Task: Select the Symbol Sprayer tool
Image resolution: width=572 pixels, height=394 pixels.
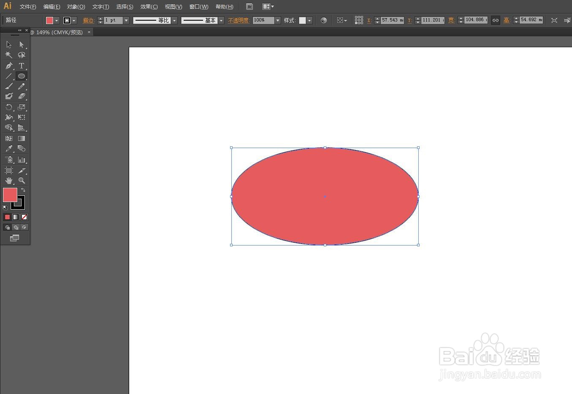Action: point(9,159)
